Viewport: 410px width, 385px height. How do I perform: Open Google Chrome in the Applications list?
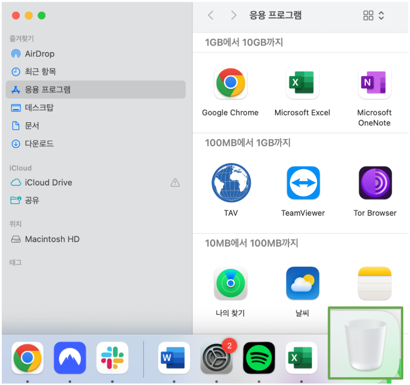230,84
